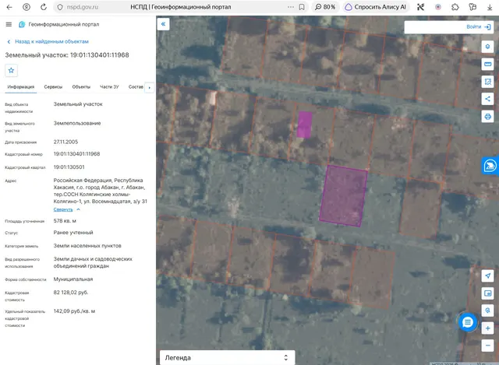Expand the Легенда dropdown
499x365 pixels.
(227, 358)
